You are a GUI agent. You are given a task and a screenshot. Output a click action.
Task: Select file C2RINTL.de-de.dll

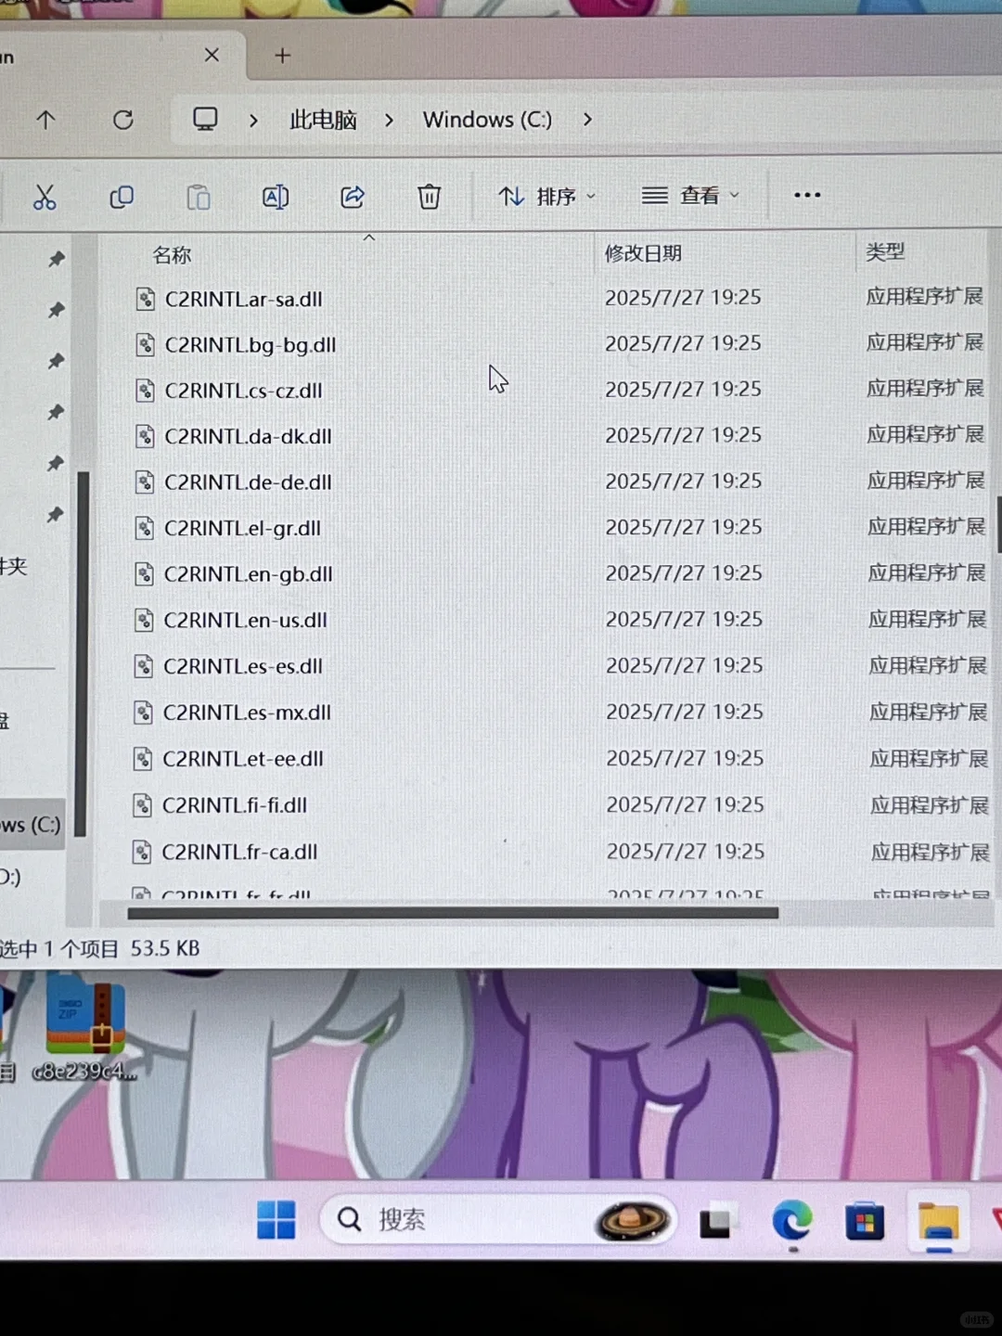click(248, 482)
